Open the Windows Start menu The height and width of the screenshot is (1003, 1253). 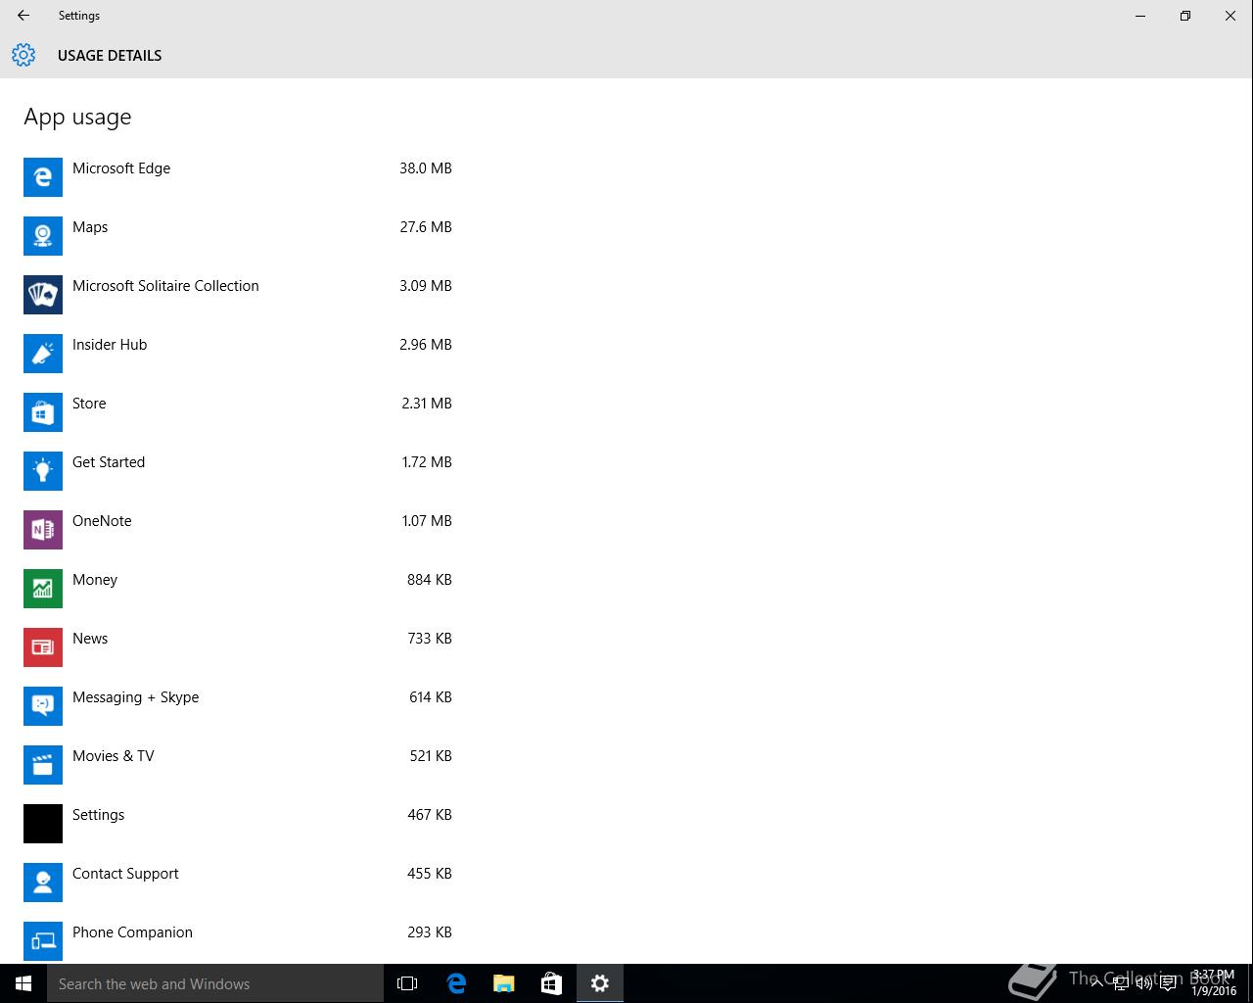pyautogui.click(x=23, y=983)
